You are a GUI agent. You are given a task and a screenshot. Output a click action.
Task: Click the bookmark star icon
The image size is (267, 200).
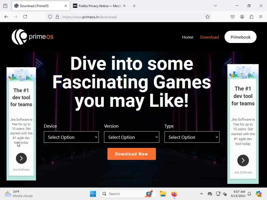207,17
